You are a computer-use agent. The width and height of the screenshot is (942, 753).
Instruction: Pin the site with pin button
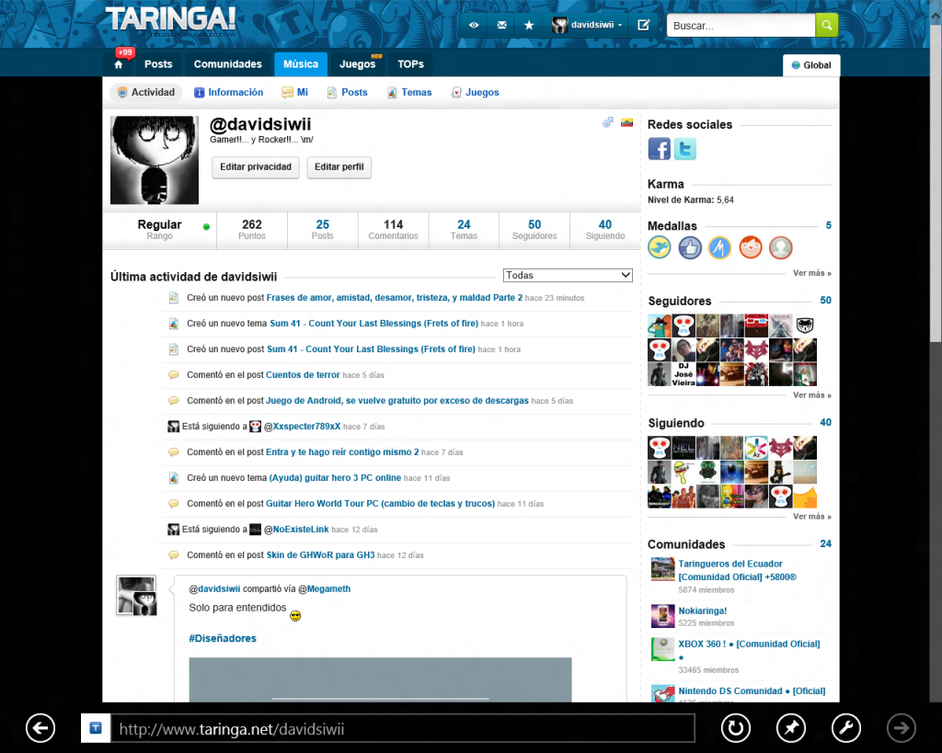(790, 728)
